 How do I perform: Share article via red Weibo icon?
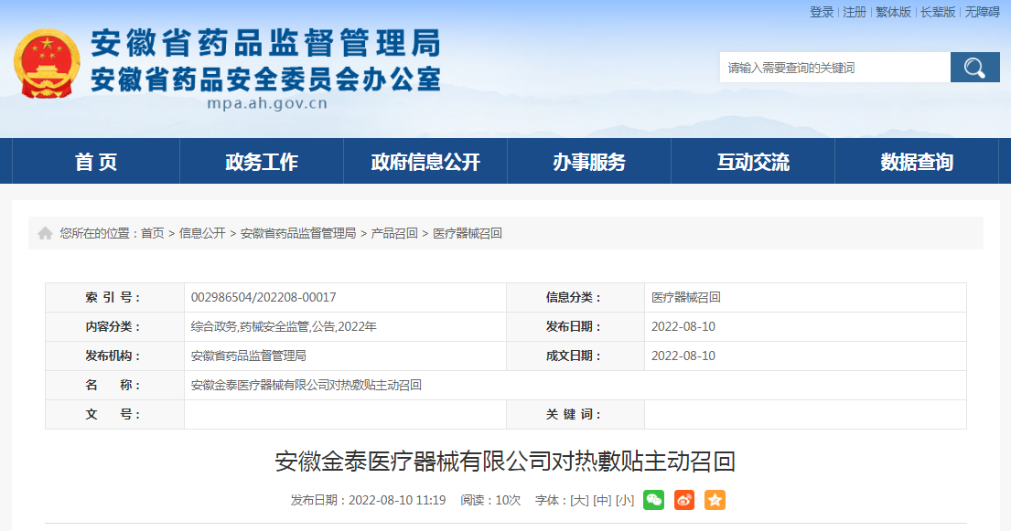tap(684, 500)
